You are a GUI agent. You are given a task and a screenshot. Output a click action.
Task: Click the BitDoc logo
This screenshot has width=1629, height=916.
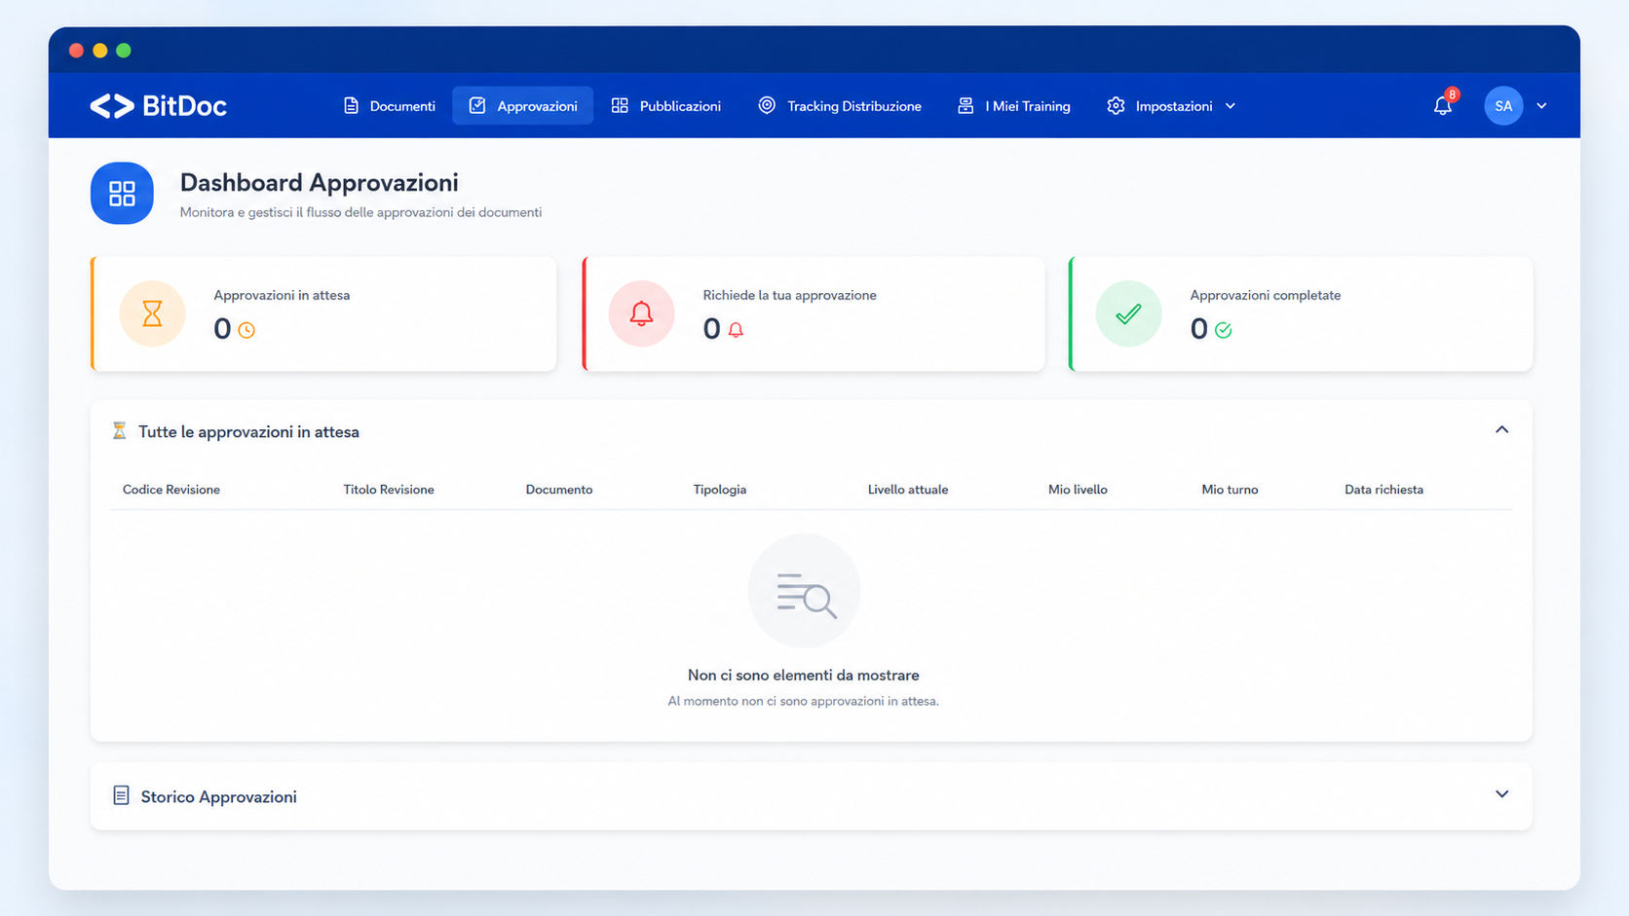pos(158,105)
